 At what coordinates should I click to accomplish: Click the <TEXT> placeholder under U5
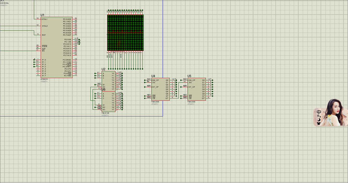191,104
